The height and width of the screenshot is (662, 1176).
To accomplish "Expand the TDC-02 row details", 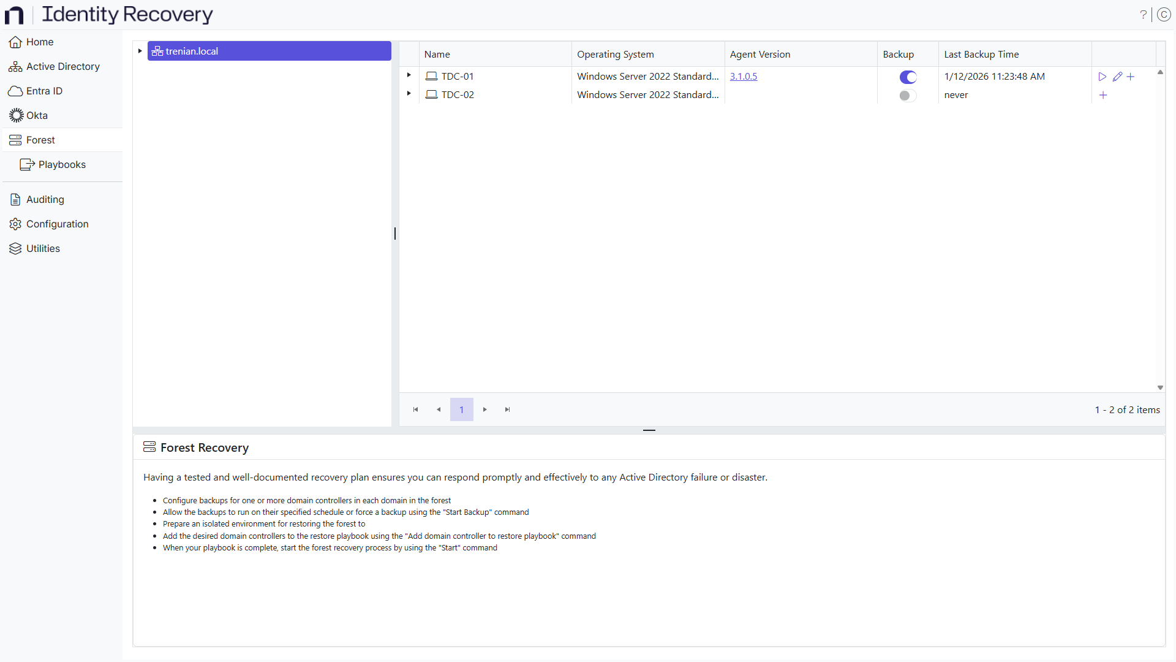I will pyautogui.click(x=408, y=93).
